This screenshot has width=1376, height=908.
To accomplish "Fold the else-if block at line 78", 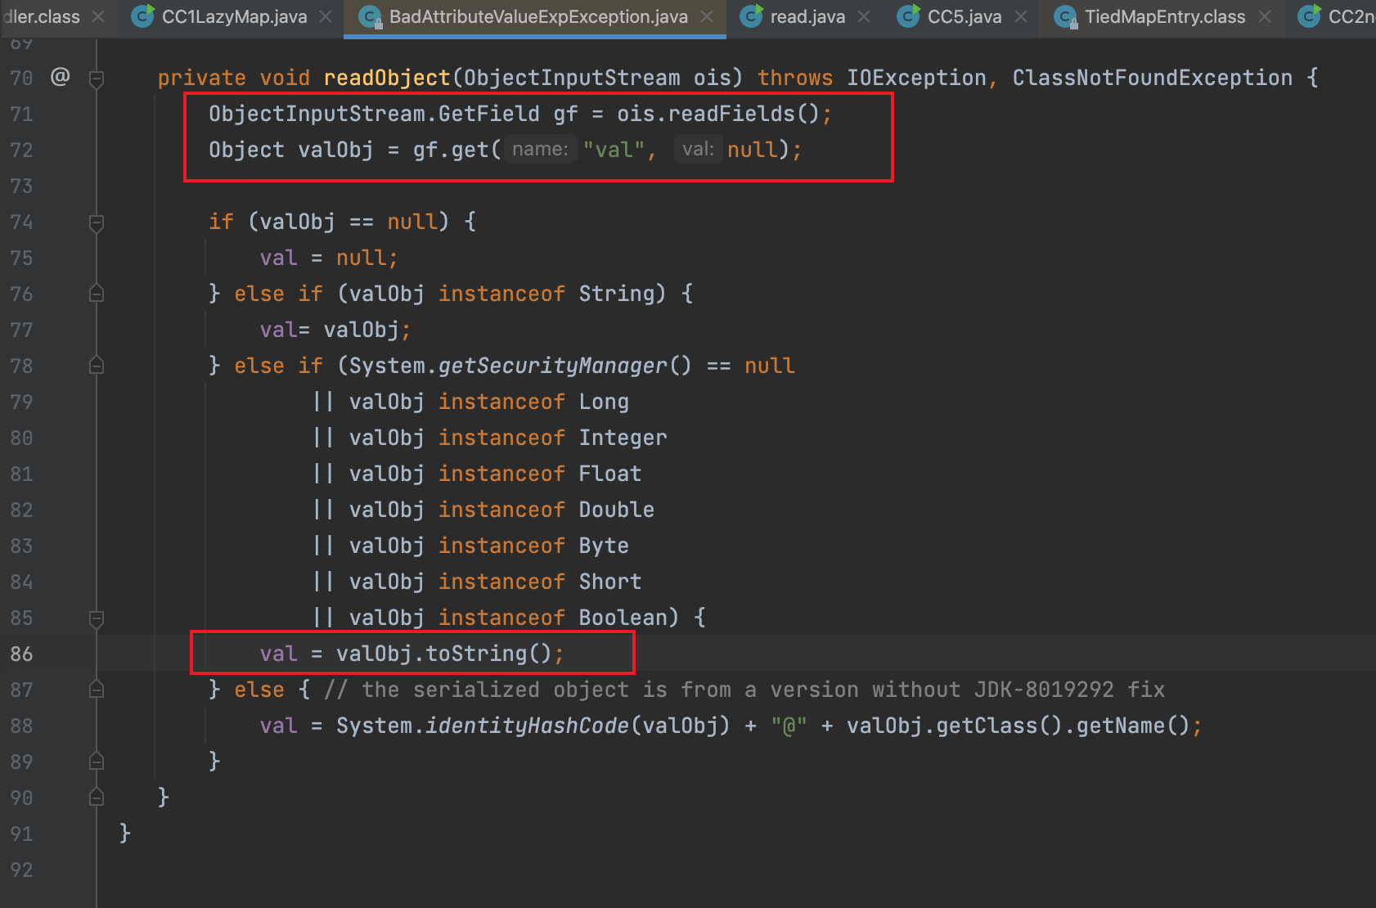I will point(97,366).
